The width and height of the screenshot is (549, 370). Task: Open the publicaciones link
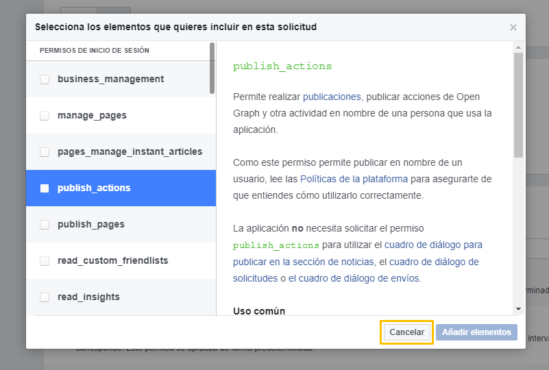[x=332, y=97]
